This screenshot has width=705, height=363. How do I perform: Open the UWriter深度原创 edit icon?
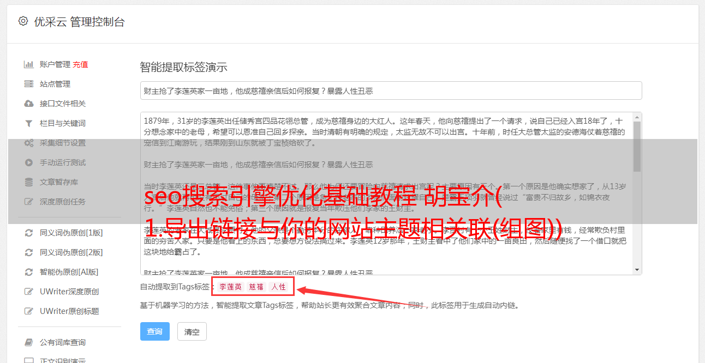coord(29,292)
